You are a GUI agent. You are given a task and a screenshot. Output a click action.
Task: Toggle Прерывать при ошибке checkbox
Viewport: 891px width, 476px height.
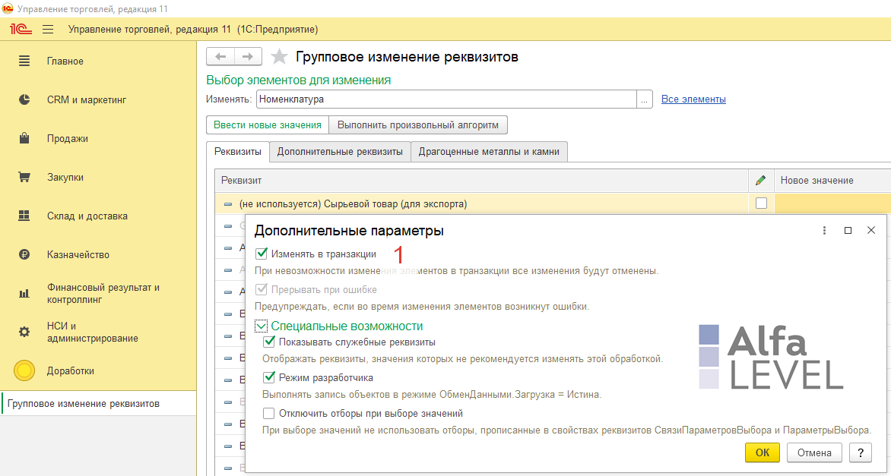(x=262, y=289)
